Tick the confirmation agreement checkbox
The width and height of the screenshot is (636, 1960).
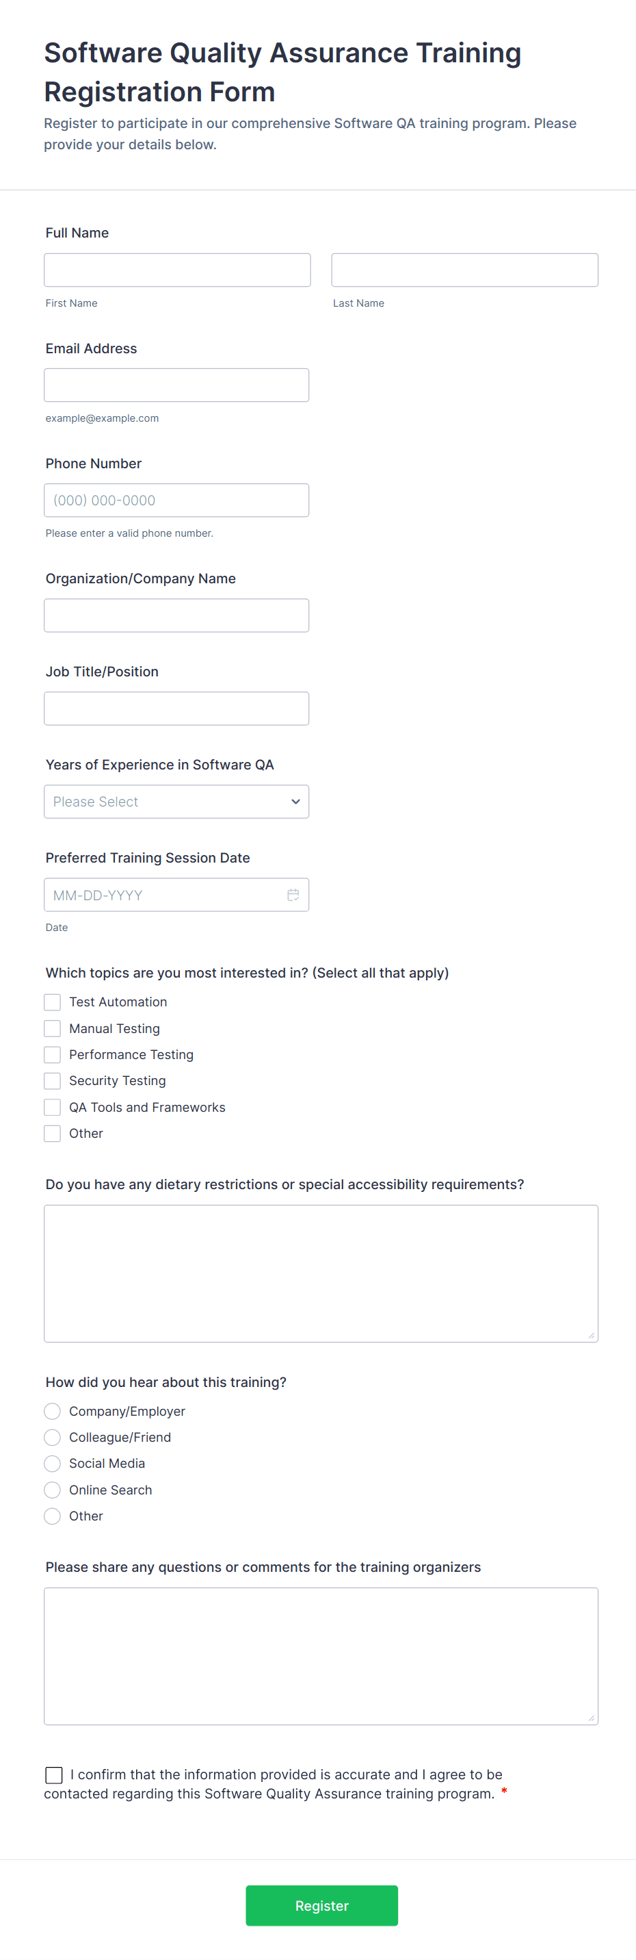click(x=54, y=1775)
